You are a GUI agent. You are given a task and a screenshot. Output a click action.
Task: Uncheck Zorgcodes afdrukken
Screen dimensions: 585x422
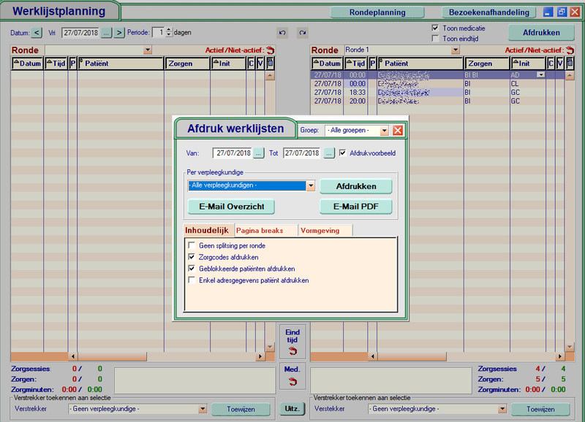tap(192, 258)
